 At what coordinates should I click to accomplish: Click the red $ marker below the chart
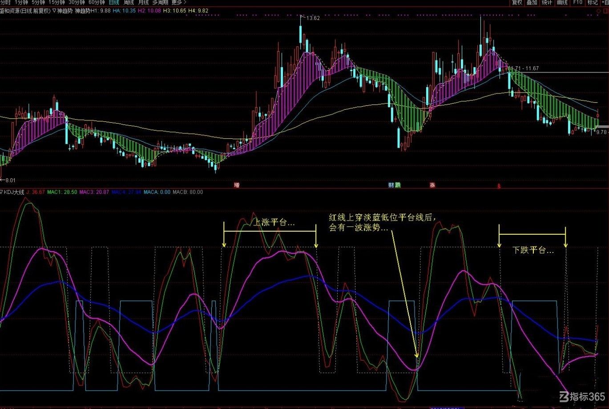point(499,186)
